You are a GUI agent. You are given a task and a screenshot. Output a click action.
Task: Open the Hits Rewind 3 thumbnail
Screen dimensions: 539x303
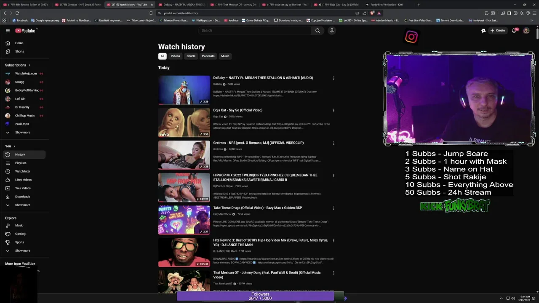click(184, 252)
